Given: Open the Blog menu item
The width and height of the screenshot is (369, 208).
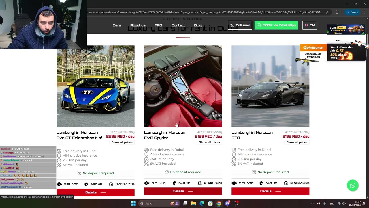Looking at the screenshot, I should tap(198, 25).
